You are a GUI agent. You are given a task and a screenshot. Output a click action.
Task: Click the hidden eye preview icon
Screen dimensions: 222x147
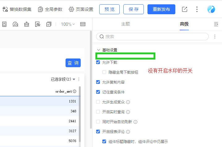pyautogui.click(x=37, y=24)
